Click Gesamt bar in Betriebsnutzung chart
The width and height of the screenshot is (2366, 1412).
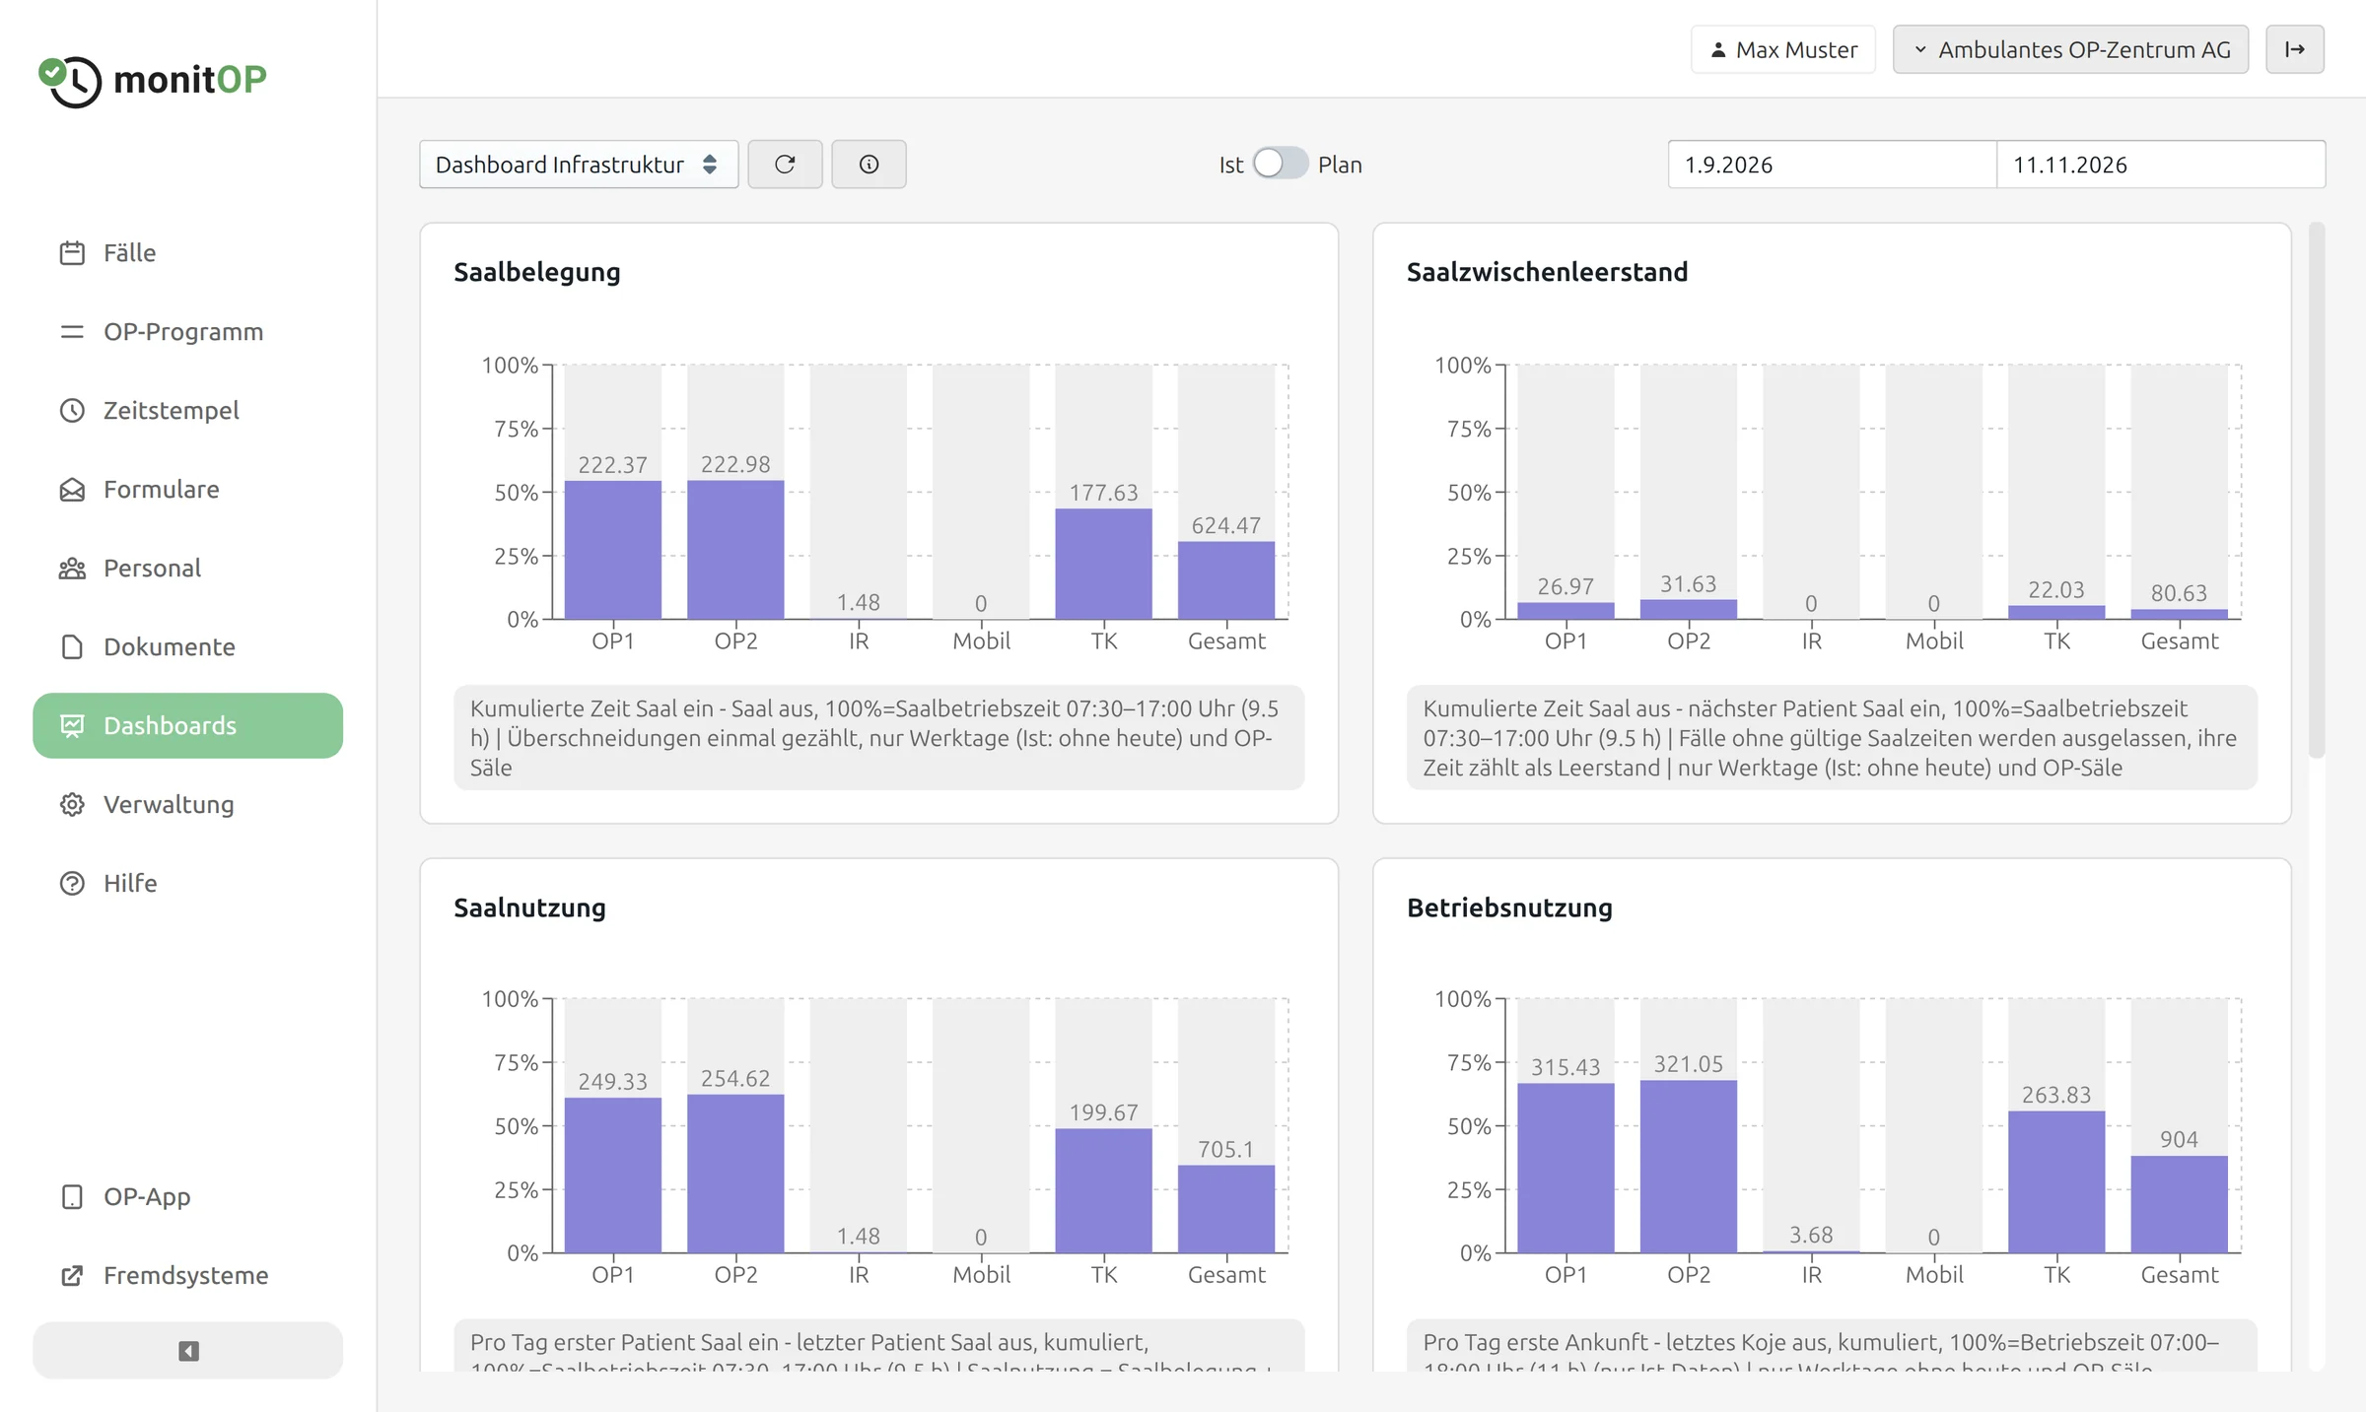[x=2180, y=1205]
